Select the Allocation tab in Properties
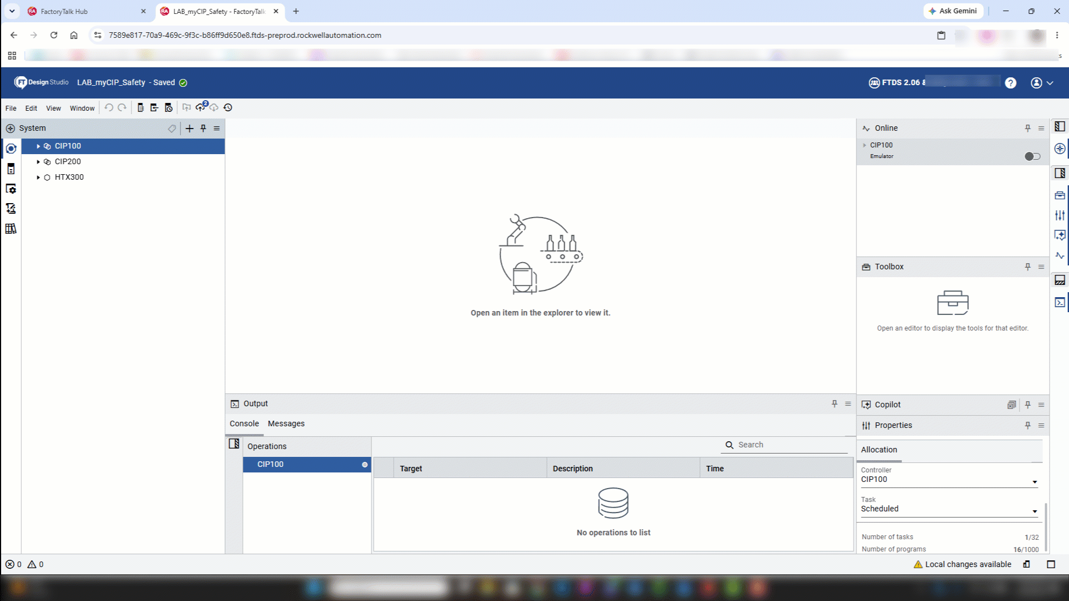 (879, 450)
